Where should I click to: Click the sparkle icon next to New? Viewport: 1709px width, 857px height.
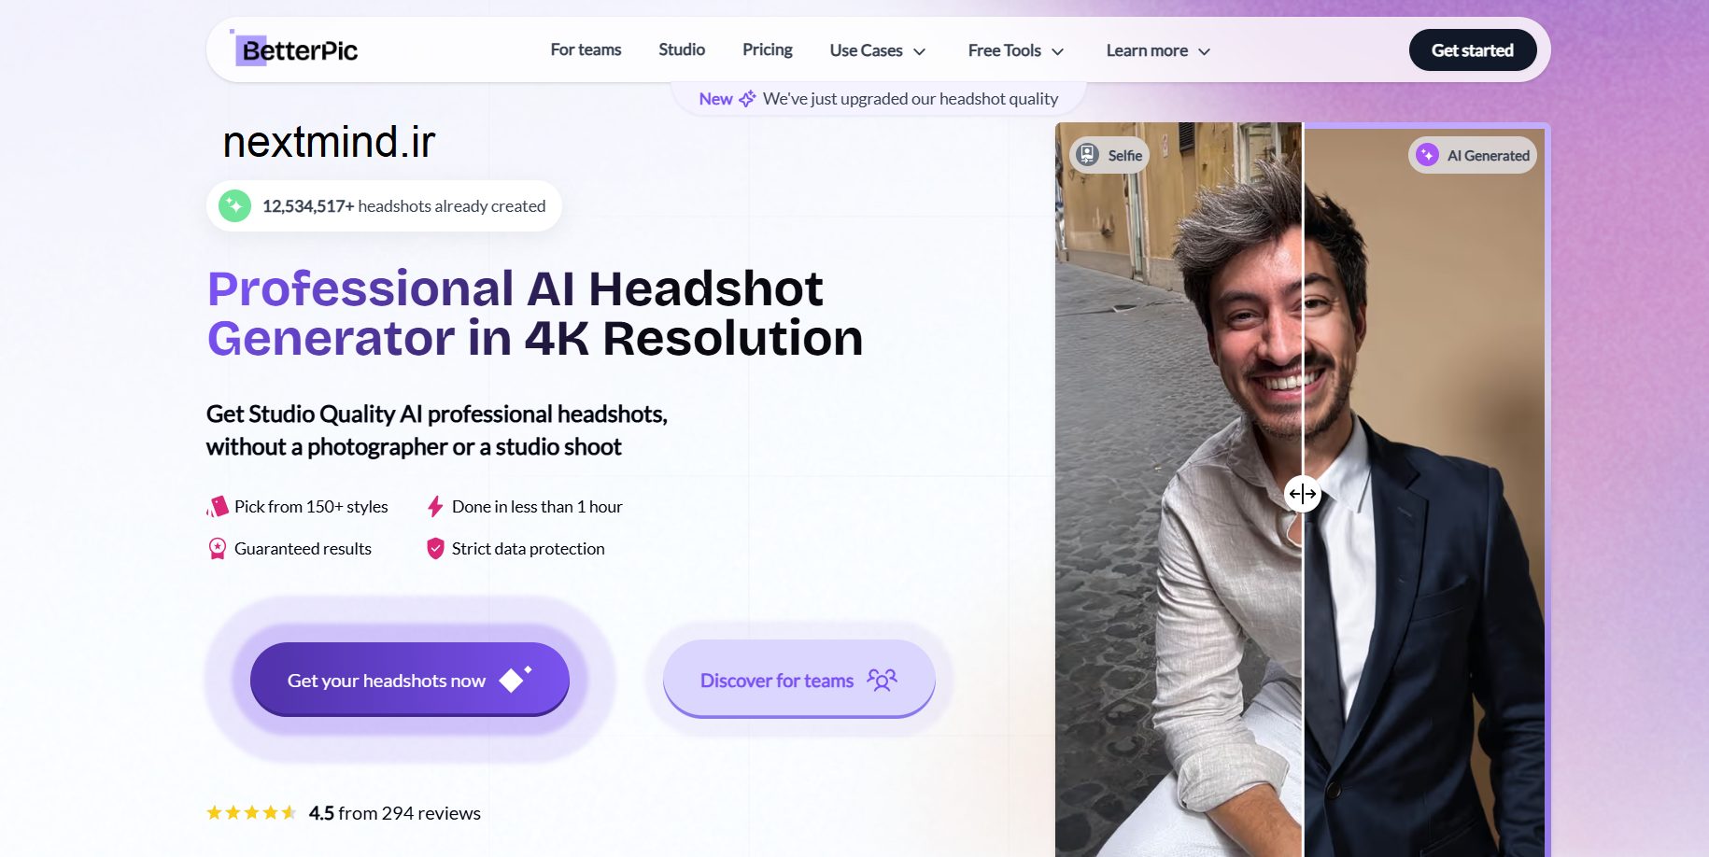click(747, 99)
